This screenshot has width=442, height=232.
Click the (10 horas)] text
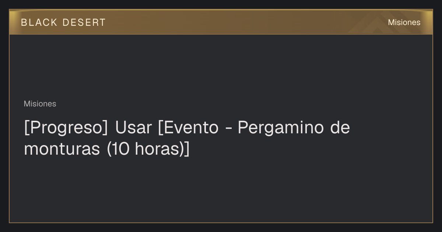pyautogui.click(x=148, y=149)
